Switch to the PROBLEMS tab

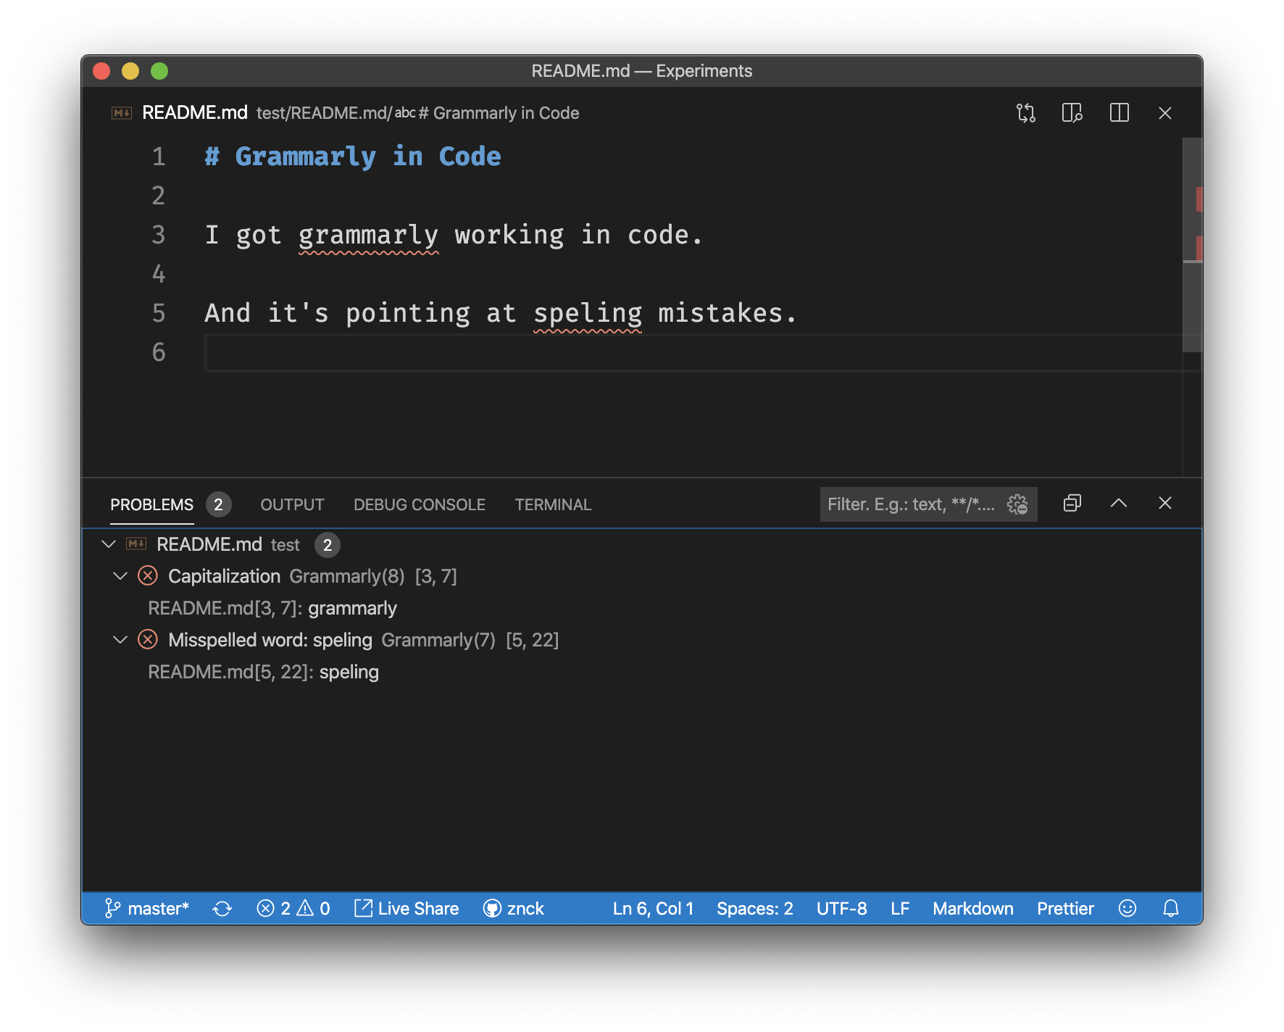151,504
